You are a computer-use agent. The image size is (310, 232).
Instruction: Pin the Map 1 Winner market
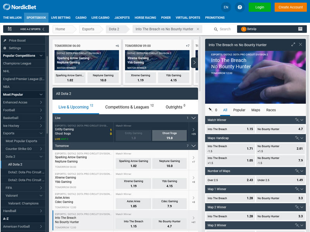tap(297, 189)
